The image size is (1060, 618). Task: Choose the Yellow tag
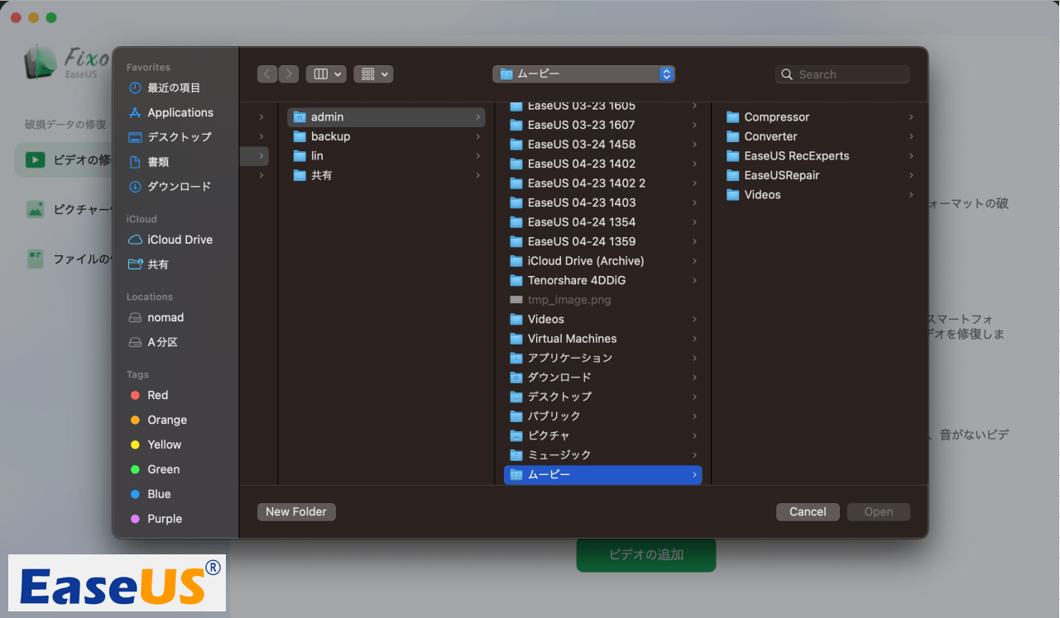[156, 444]
